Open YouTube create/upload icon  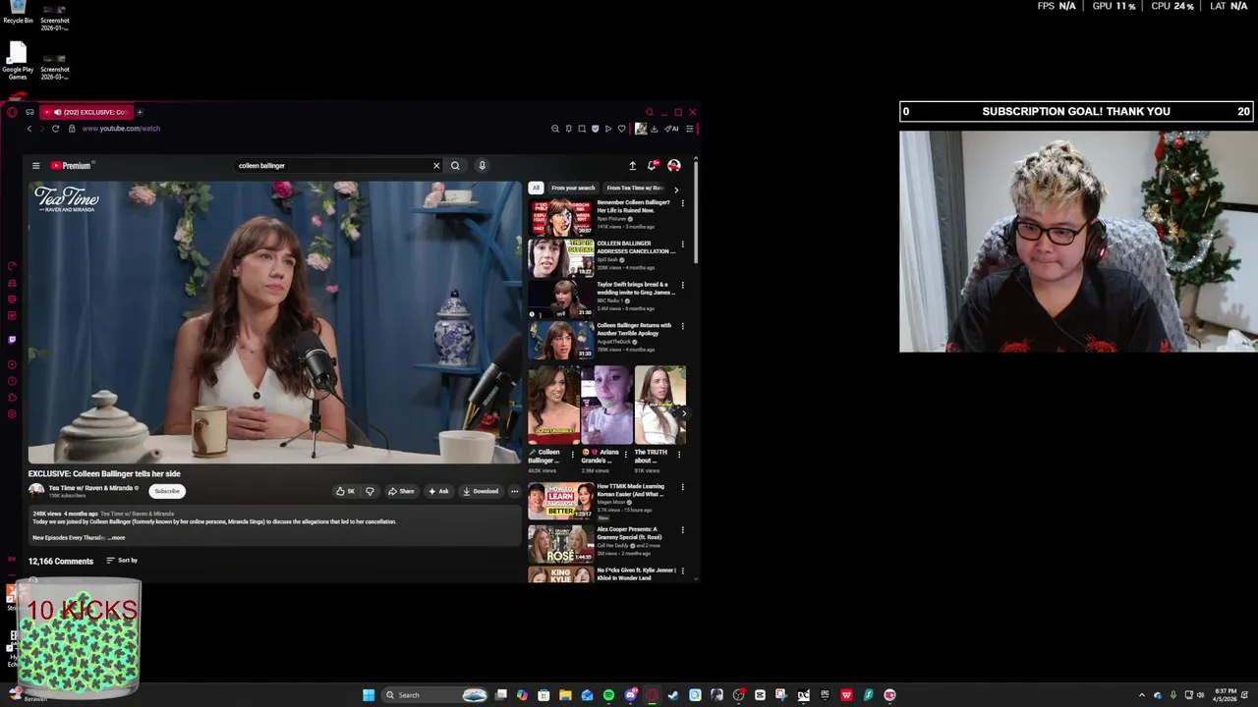click(632, 166)
